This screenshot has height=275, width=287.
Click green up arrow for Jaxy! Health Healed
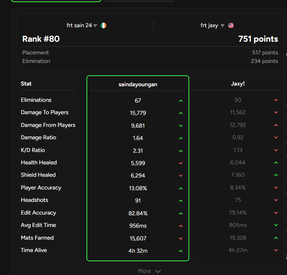pyautogui.click(x=276, y=163)
